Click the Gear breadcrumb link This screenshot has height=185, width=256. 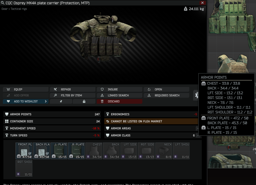[x=5, y=9]
